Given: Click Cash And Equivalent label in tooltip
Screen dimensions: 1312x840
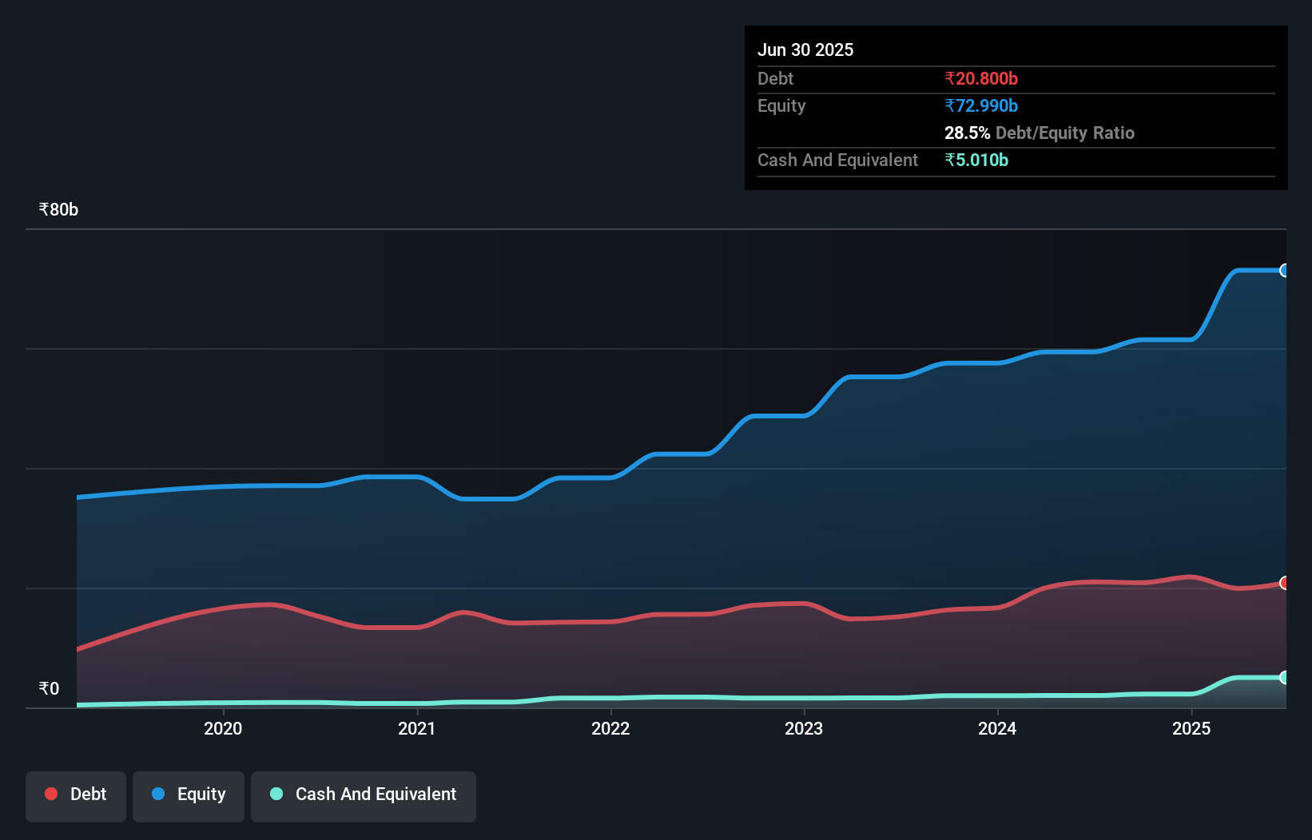Looking at the screenshot, I should [837, 160].
